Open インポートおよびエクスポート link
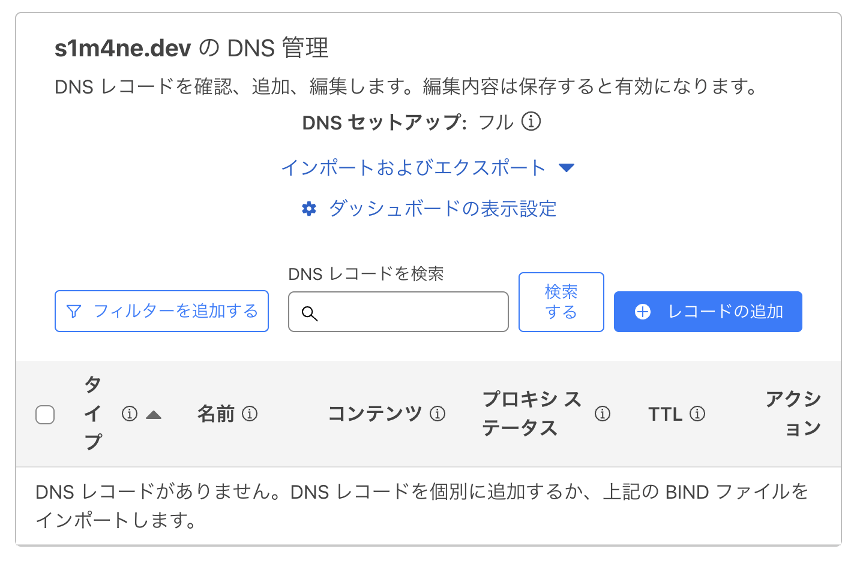The height and width of the screenshot is (561, 857). pos(413,168)
